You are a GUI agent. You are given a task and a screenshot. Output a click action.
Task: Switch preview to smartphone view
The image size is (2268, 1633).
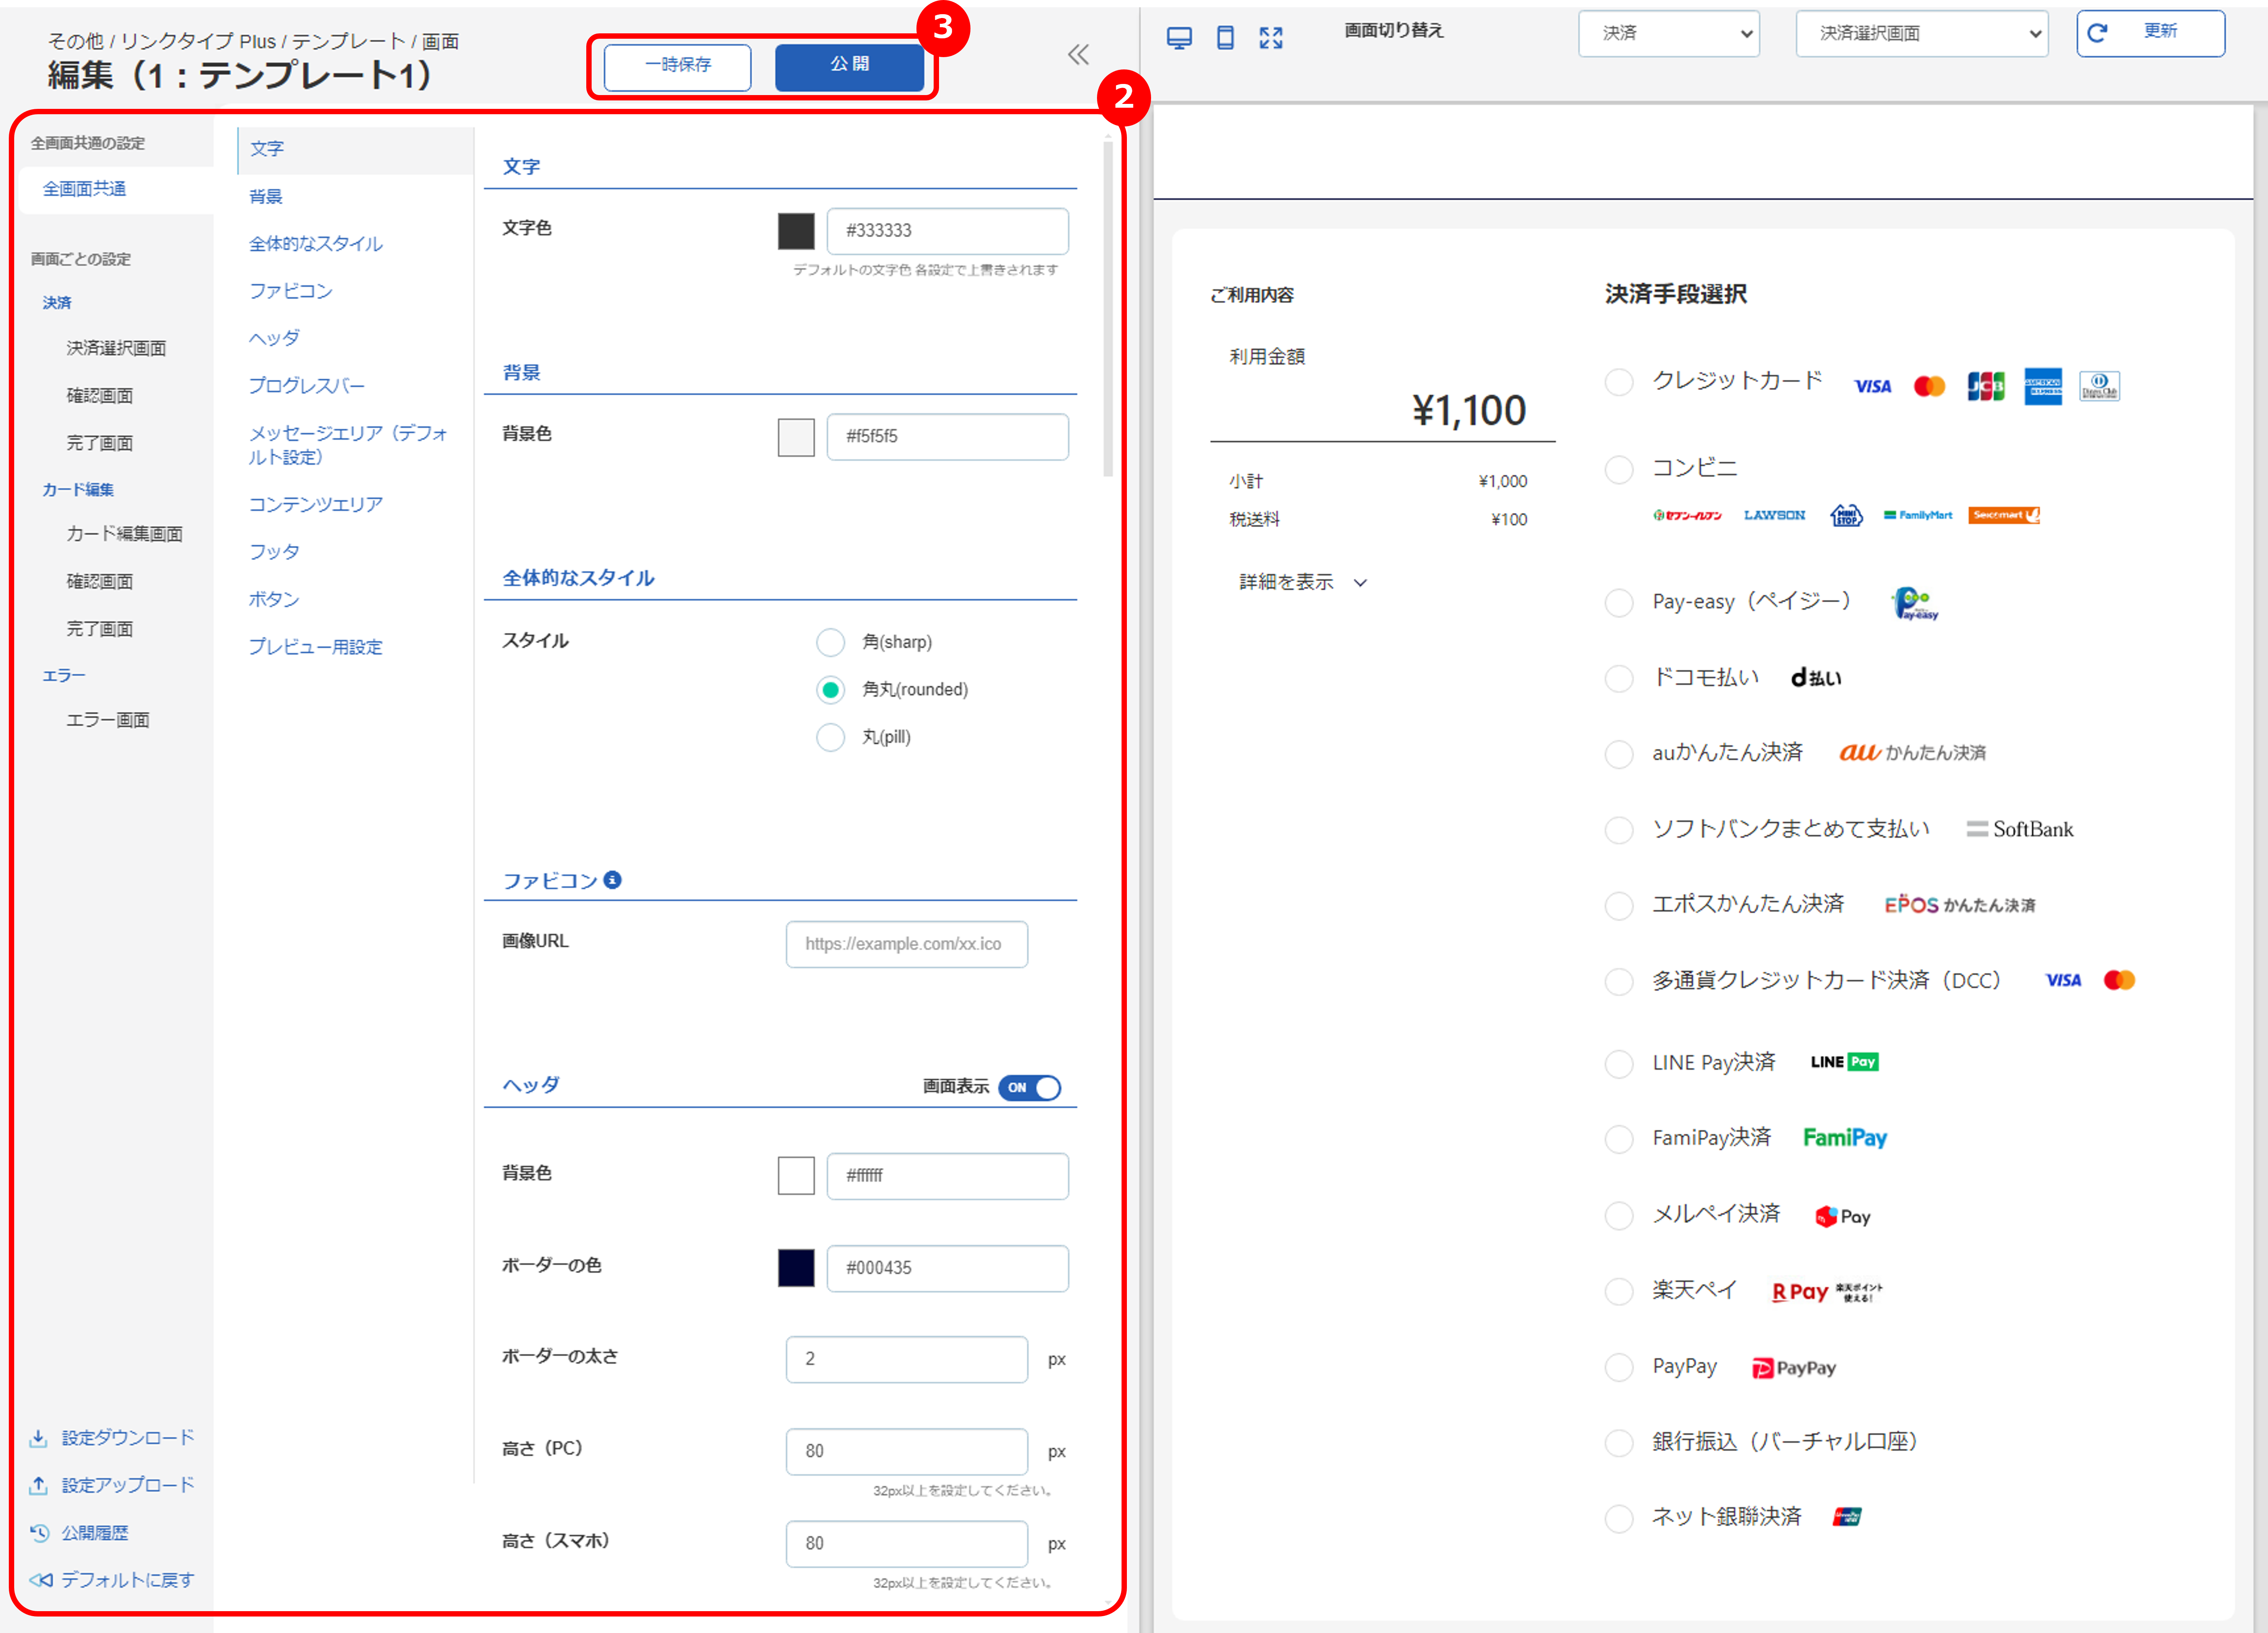coord(1225,38)
